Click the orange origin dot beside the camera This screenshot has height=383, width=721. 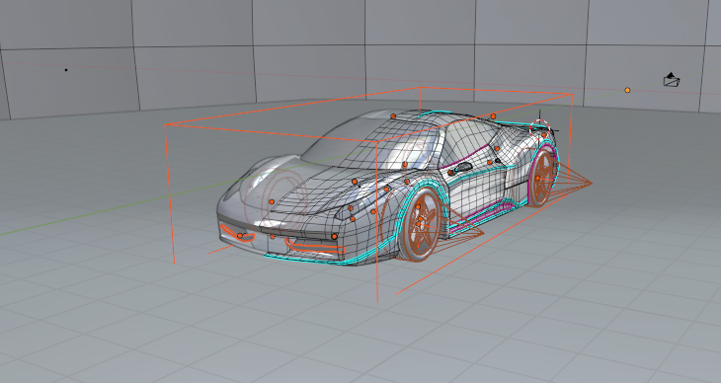627,90
